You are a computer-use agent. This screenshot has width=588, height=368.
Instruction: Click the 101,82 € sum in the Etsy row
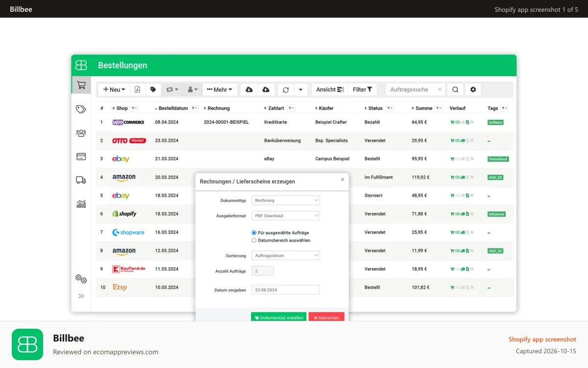pyautogui.click(x=421, y=287)
